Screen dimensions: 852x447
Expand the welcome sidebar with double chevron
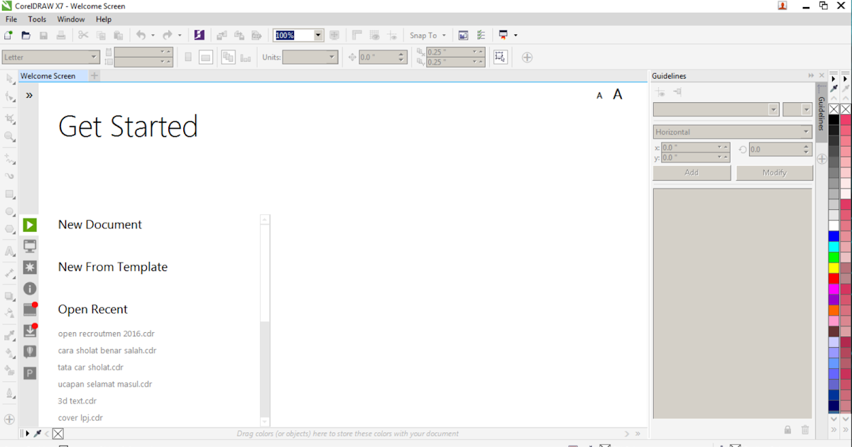(x=29, y=95)
